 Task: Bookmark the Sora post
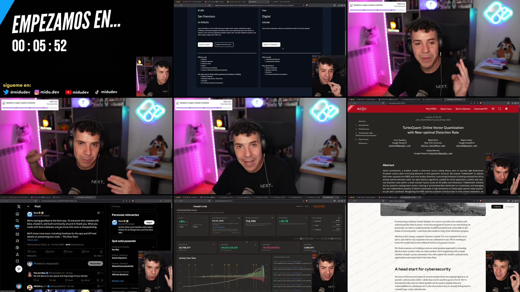click(83, 252)
